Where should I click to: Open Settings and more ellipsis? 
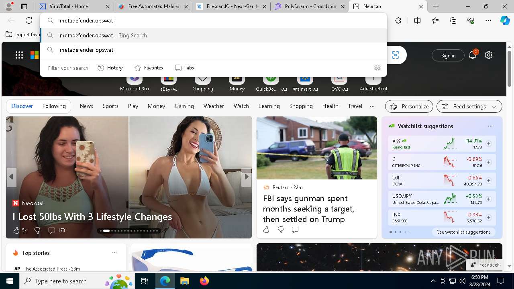(x=488, y=20)
